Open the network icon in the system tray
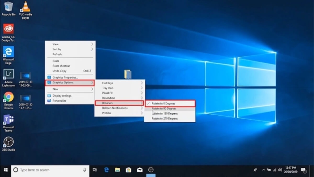Screen dimensions: 314x177 (x=274, y=170)
